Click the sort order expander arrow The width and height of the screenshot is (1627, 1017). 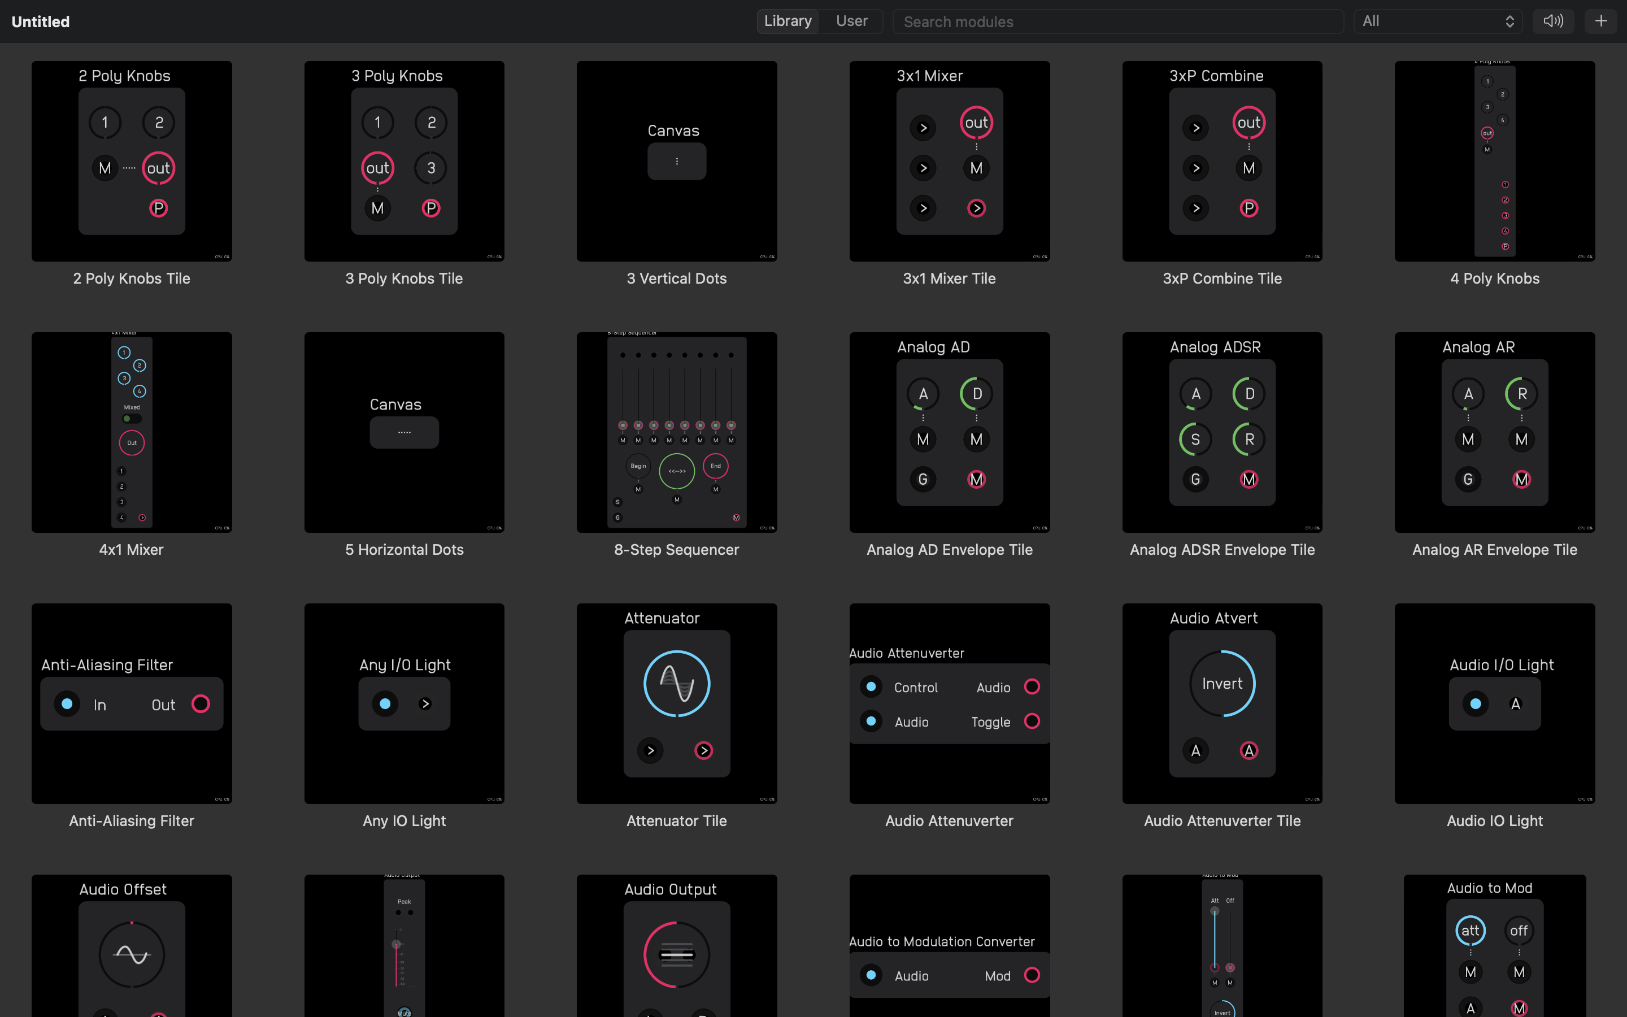click(1509, 21)
